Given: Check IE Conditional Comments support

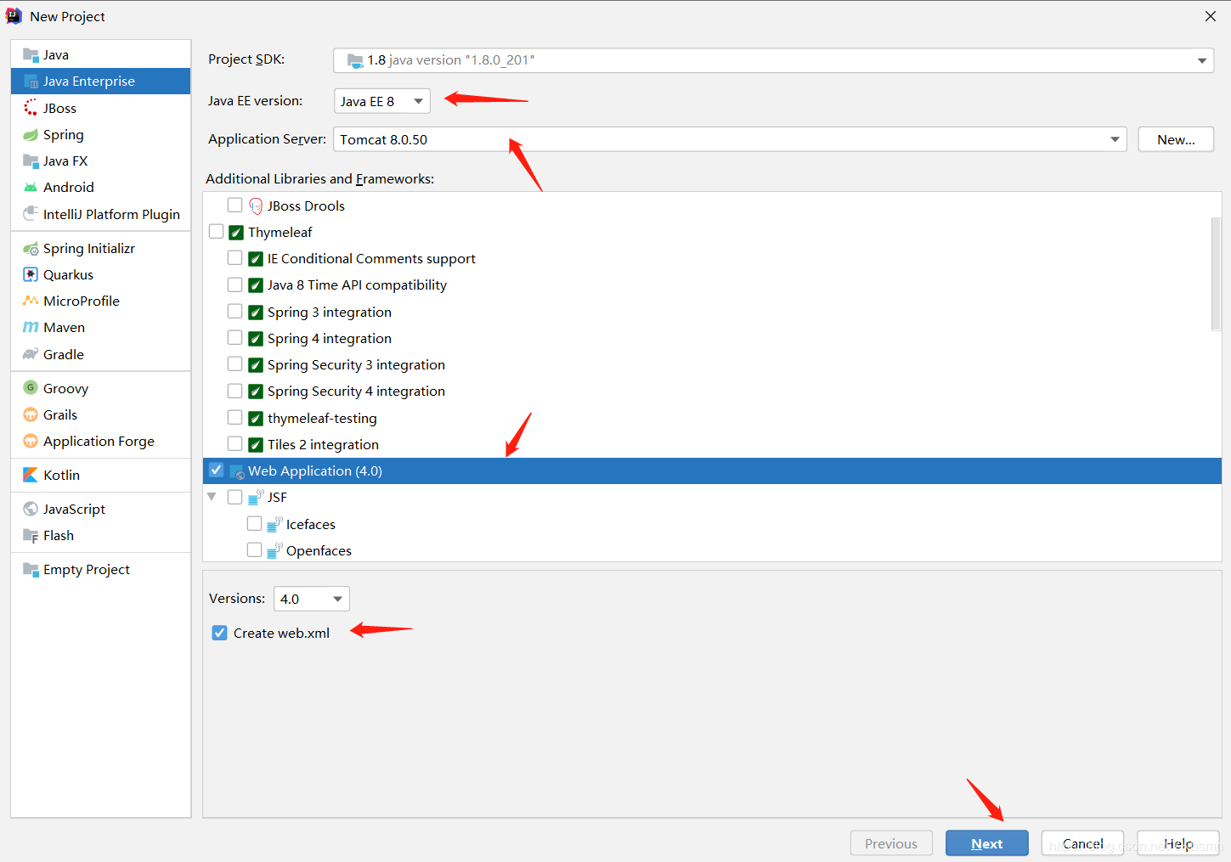Looking at the screenshot, I should pos(235,258).
